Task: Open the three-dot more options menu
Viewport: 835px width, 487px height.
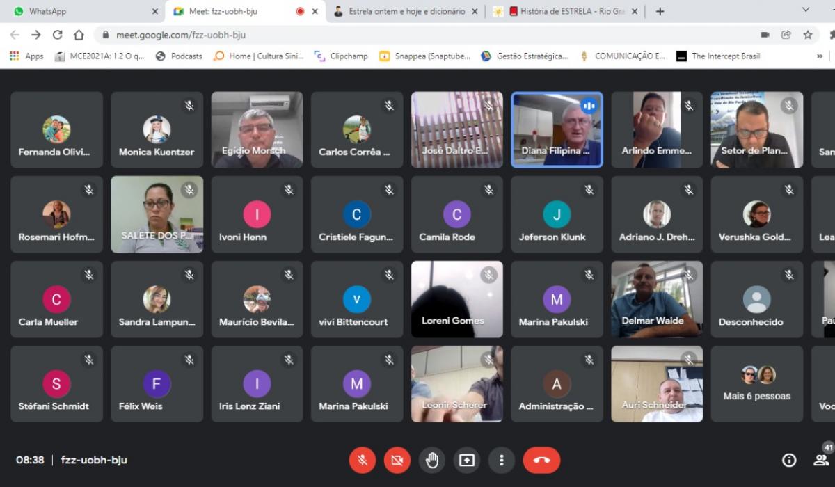Action: point(501,460)
